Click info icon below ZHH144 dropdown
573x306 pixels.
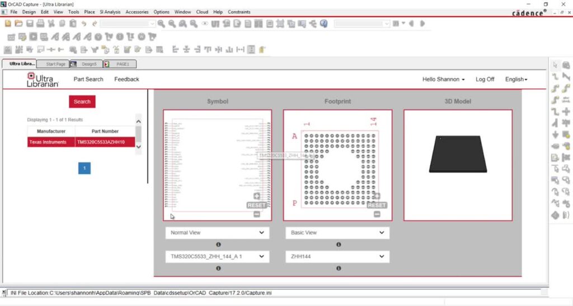pyautogui.click(x=339, y=269)
